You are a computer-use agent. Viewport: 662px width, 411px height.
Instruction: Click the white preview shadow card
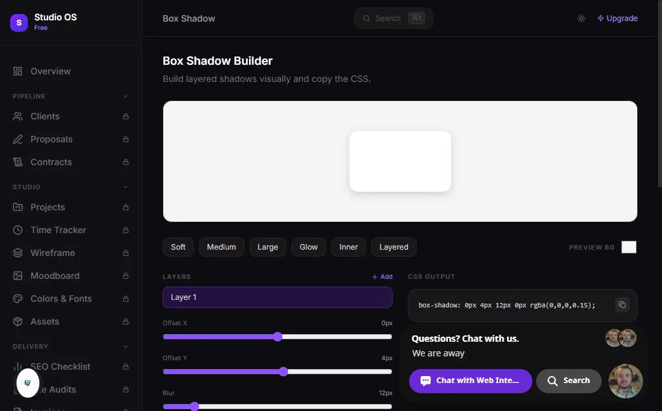point(400,161)
